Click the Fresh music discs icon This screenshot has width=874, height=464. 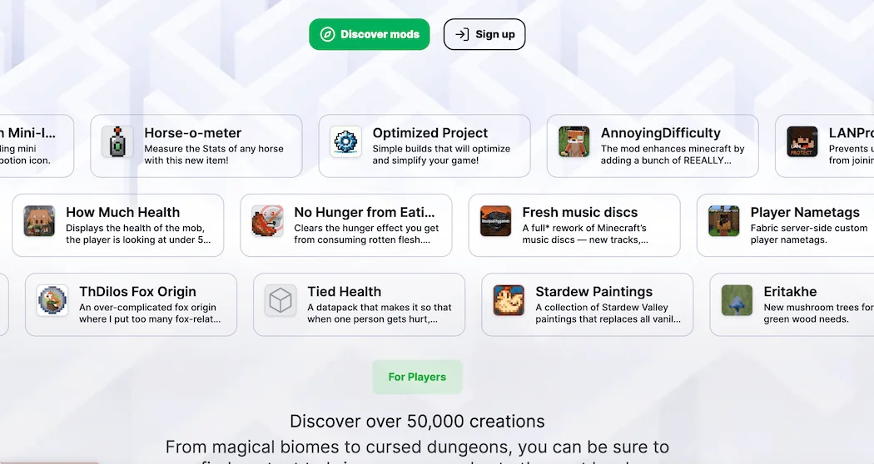tap(495, 220)
